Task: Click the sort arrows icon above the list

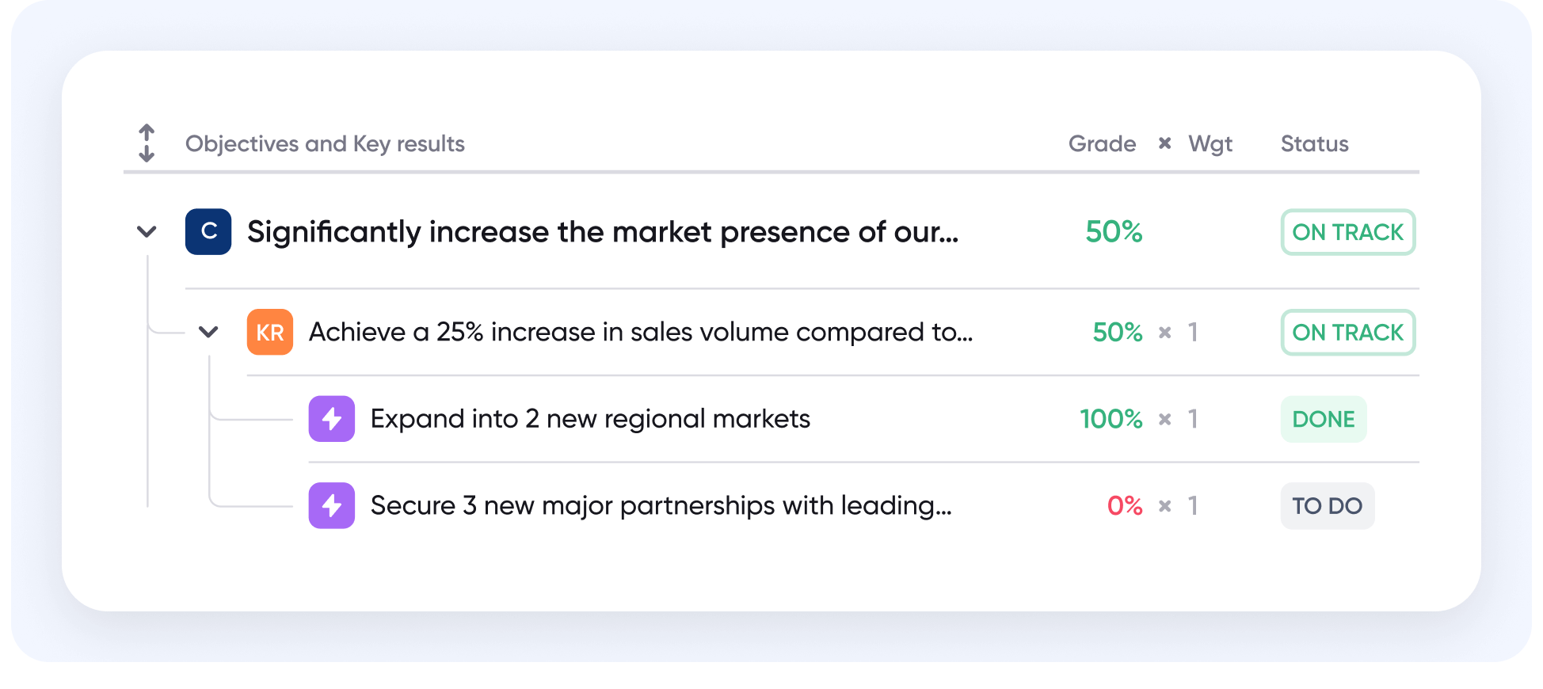Action: tap(147, 143)
